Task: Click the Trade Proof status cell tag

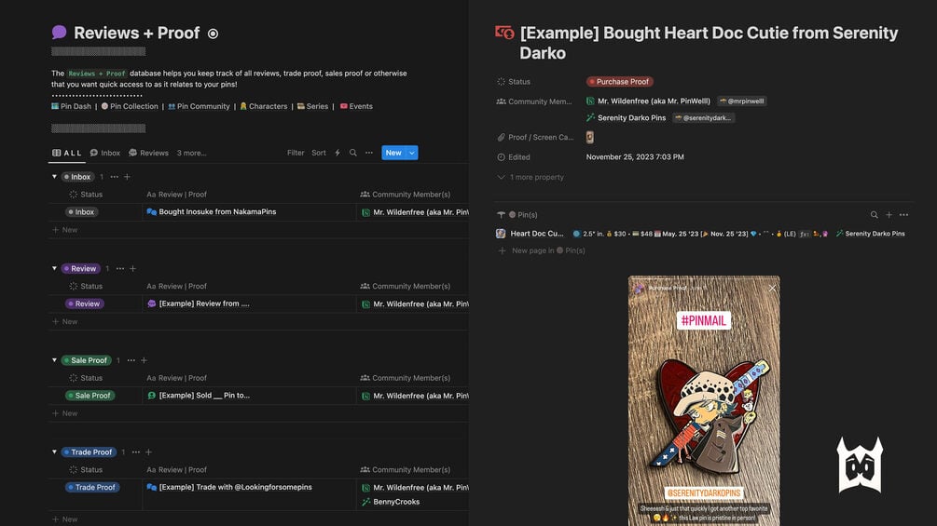Action: point(92,487)
